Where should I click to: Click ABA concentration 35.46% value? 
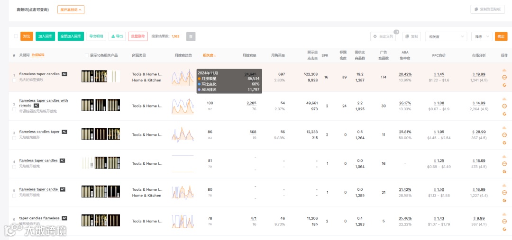405,218
